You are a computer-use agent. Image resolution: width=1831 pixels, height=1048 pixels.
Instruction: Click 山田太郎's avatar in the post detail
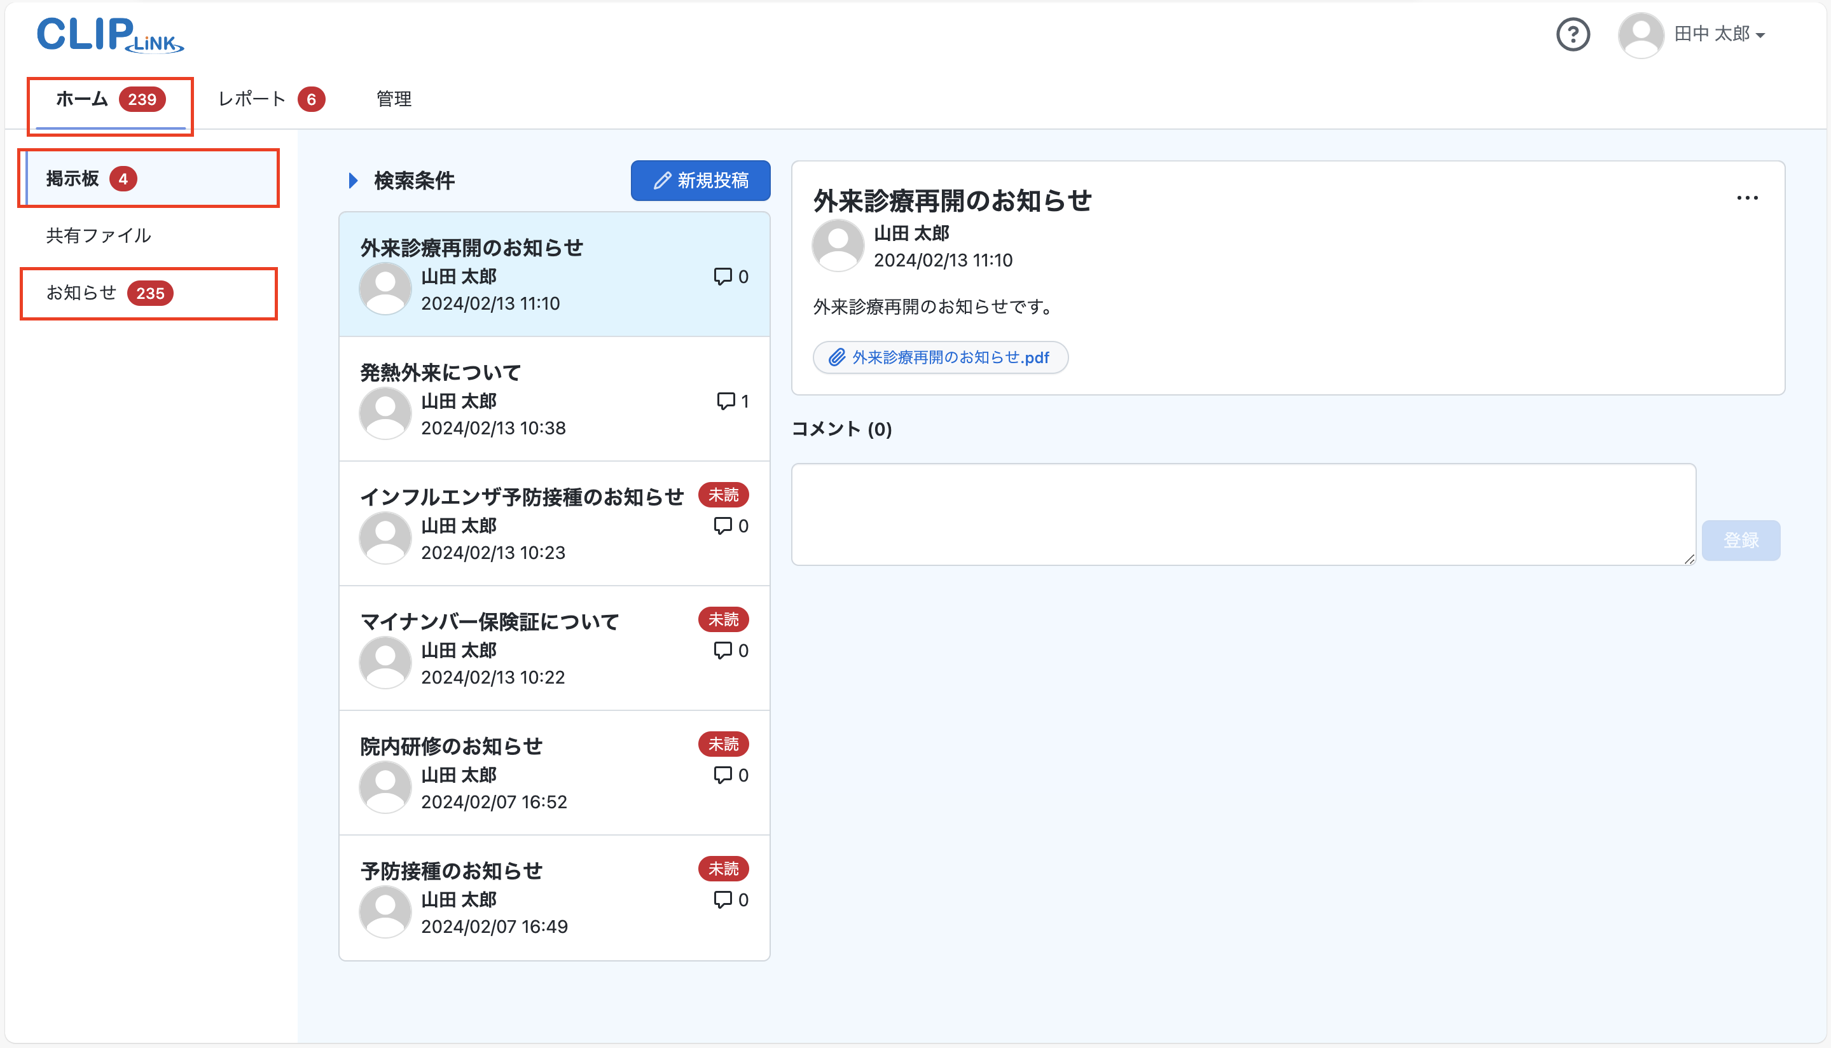837,245
